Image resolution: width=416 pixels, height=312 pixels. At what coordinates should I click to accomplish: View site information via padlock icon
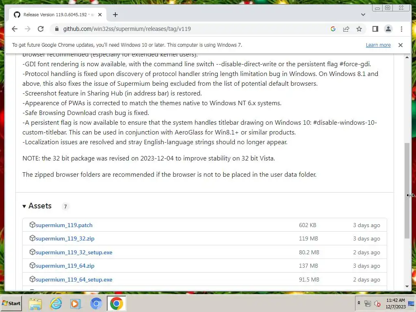pos(56,29)
